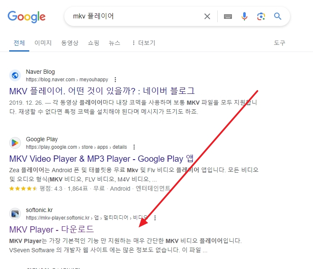Open three-dot menu for softonic result
Image resolution: width=313 pixels, height=269 pixels.
click(x=155, y=218)
